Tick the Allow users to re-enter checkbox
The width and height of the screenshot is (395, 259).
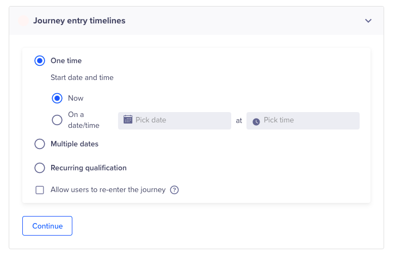[x=40, y=190]
